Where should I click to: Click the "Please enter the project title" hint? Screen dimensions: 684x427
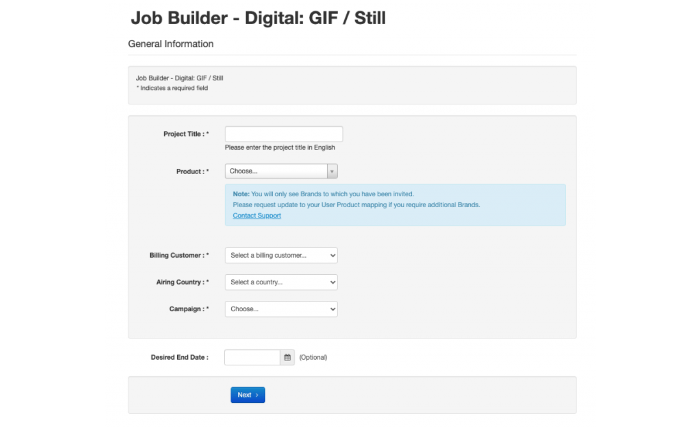[280, 148]
